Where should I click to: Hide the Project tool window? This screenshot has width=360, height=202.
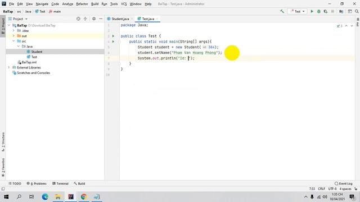(101, 19)
